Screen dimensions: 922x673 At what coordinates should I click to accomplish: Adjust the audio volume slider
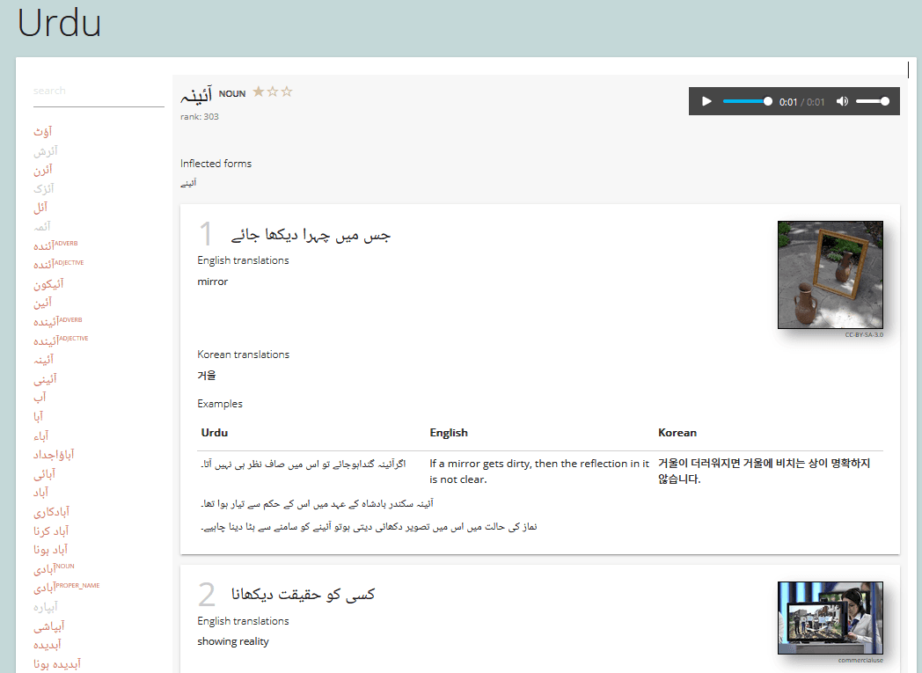tap(873, 100)
